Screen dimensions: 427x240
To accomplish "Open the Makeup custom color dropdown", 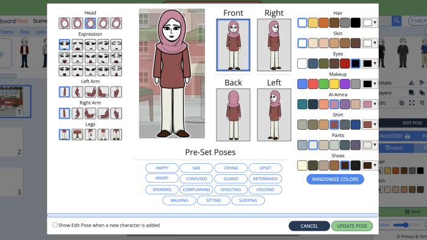I will pyautogui.click(x=370, y=84).
